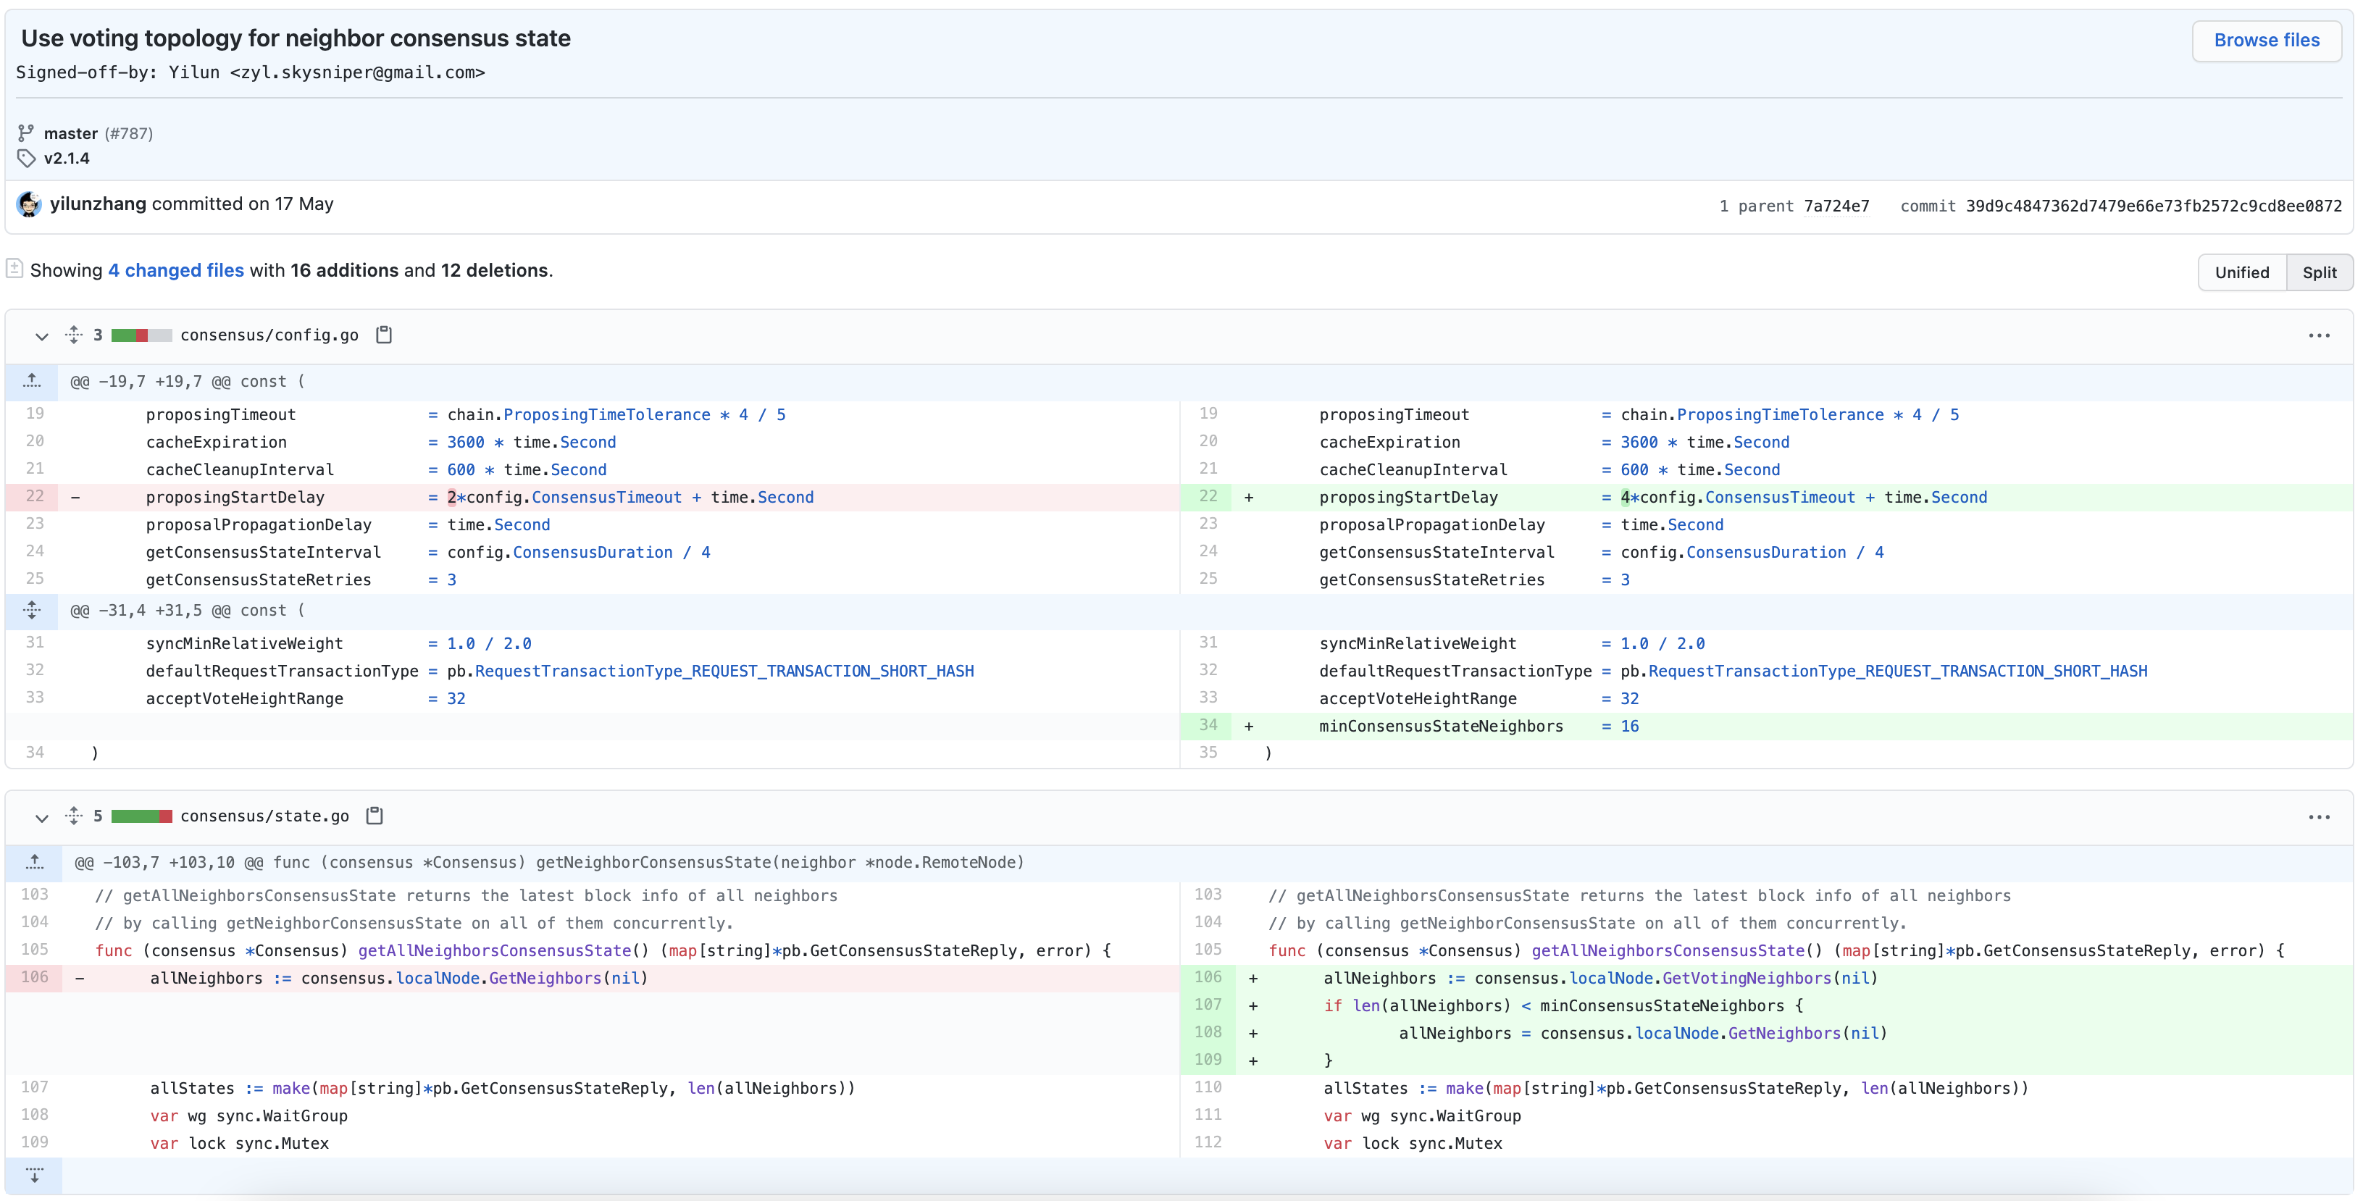Copy the consensus/state.go file path
This screenshot has width=2363, height=1201.
click(x=375, y=816)
